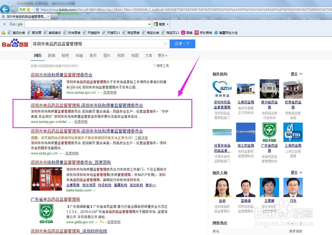Screen dimensions: 332x235
Task: Open the 聚划算 bookmark
Action: click(x=34, y=33)
